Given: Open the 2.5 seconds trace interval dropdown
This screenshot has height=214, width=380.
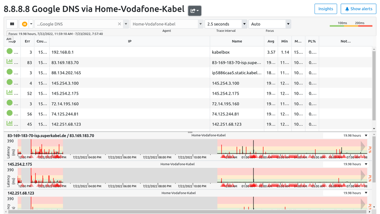Looking at the screenshot, I should point(226,24).
